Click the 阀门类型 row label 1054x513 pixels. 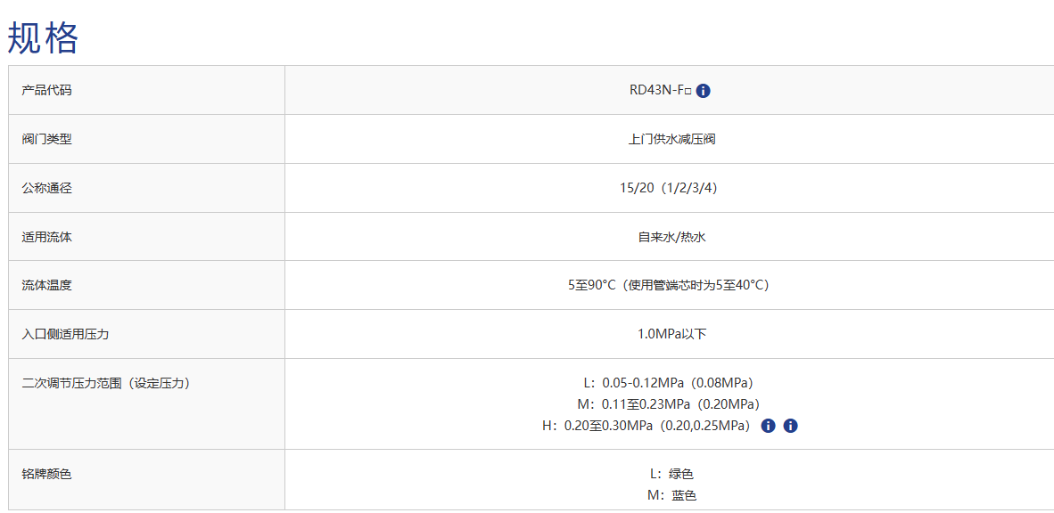46,139
